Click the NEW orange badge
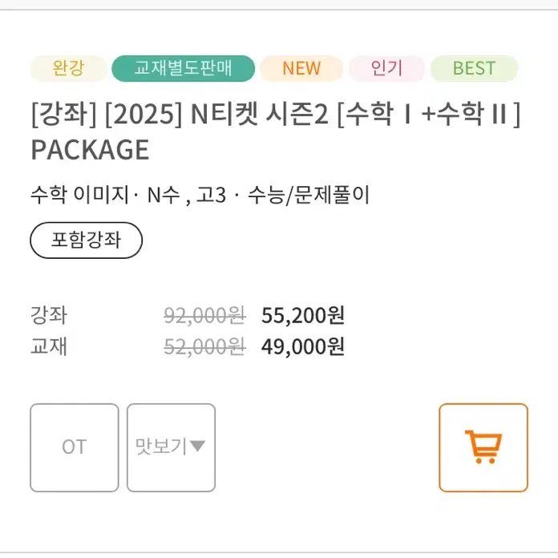 point(301,68)
